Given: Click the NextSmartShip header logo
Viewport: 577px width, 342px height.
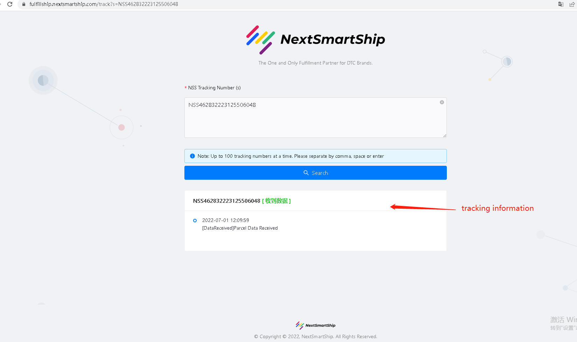Looking at the screenshot, I should pos(315,40).
